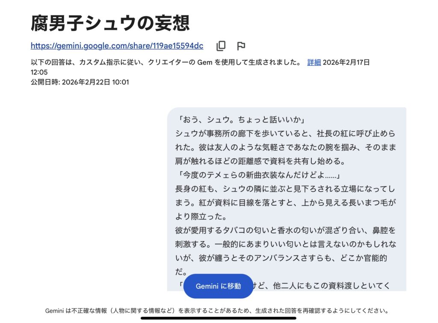Tap the home indicator bar at bottom
The width and height of the screenshot is (438, 323).
click(x=219, y=318)
